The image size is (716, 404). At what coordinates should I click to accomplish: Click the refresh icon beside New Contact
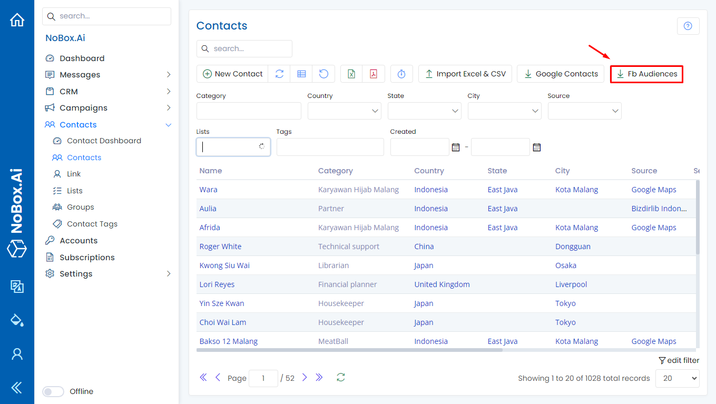pos(279,74)
